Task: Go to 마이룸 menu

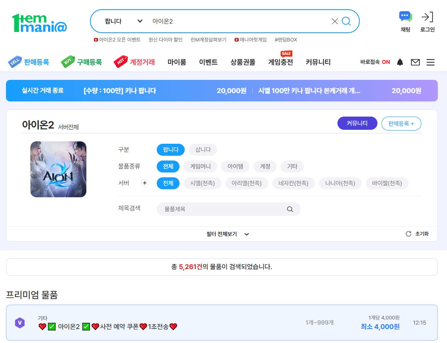Action: [x=177, y=62]
